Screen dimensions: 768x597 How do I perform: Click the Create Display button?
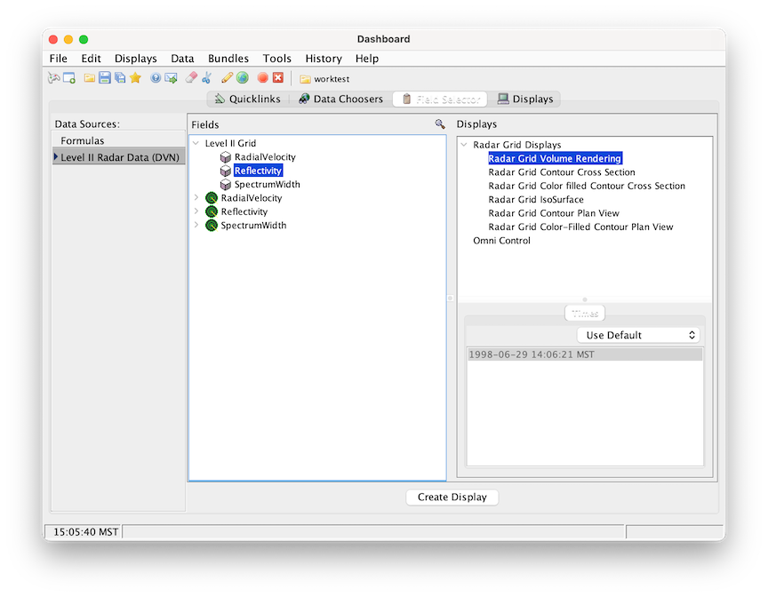pyautogui.click(x=452, y=497)
